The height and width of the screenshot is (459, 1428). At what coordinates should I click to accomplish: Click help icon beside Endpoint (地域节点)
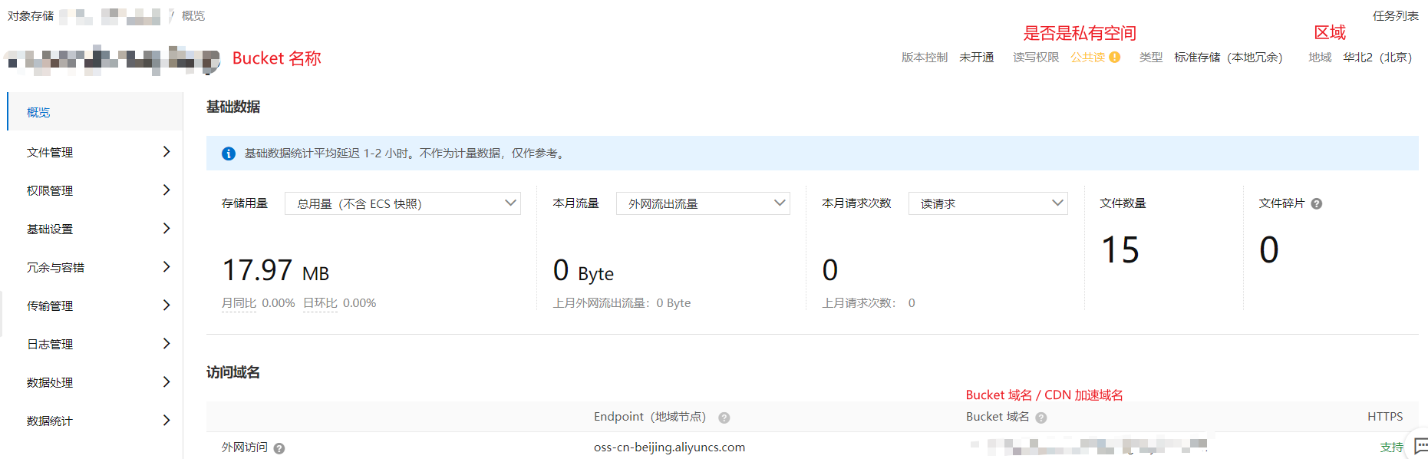tap(724, 418)
